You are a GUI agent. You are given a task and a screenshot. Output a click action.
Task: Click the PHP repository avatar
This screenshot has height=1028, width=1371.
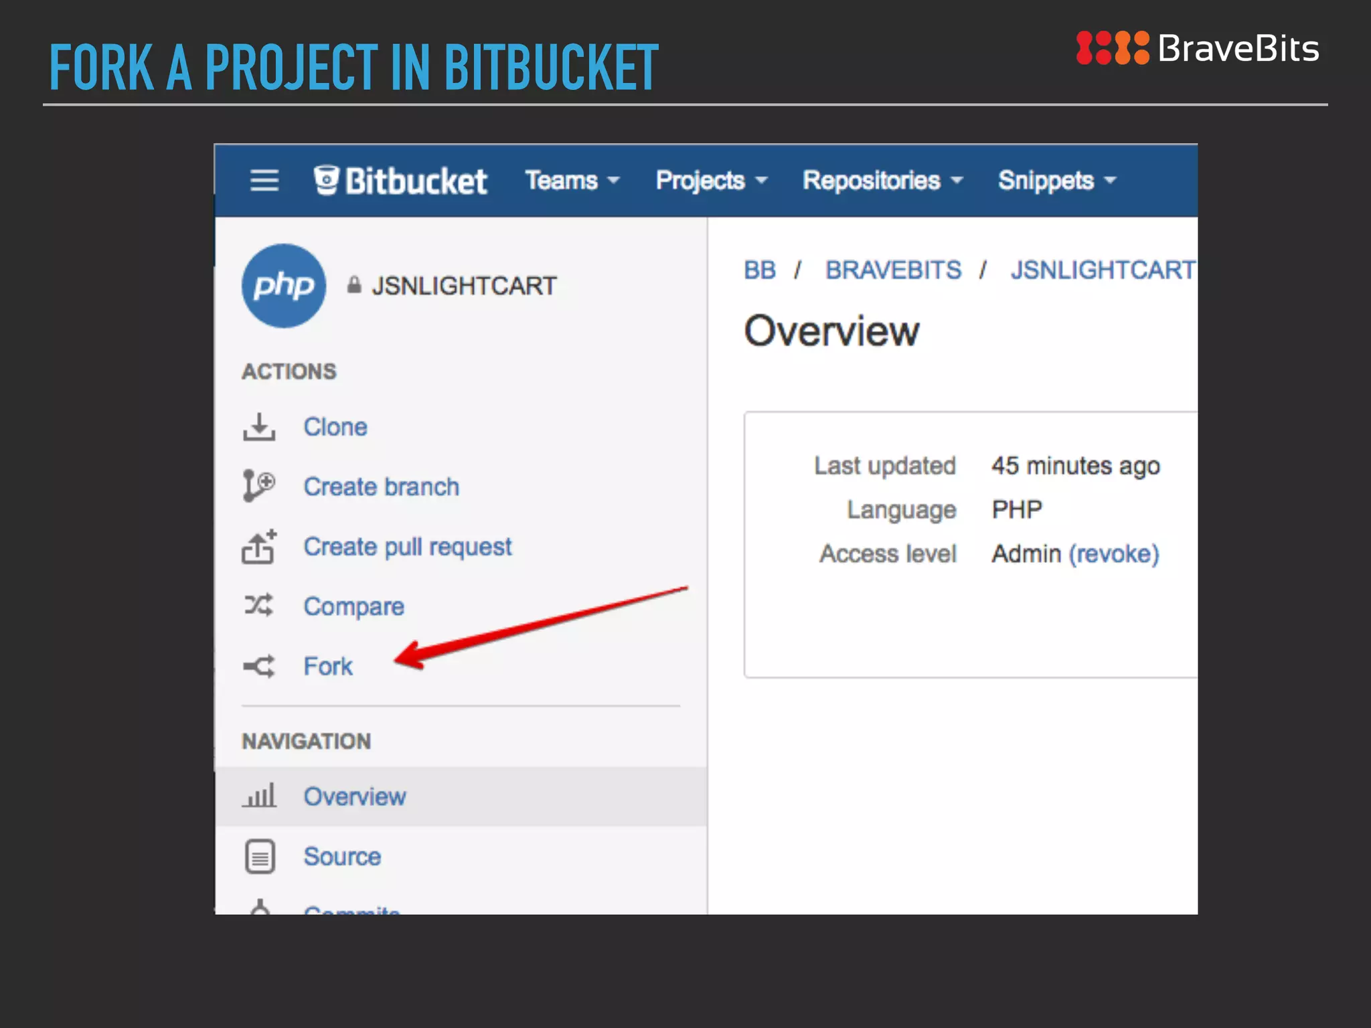pyautogui.click(x=284, y=286)
